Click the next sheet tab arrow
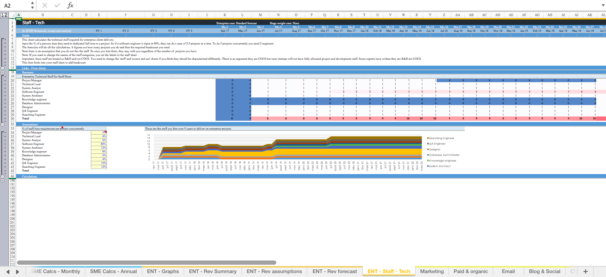This screenshot has width=606, height=277. click(x=17, y=271)
